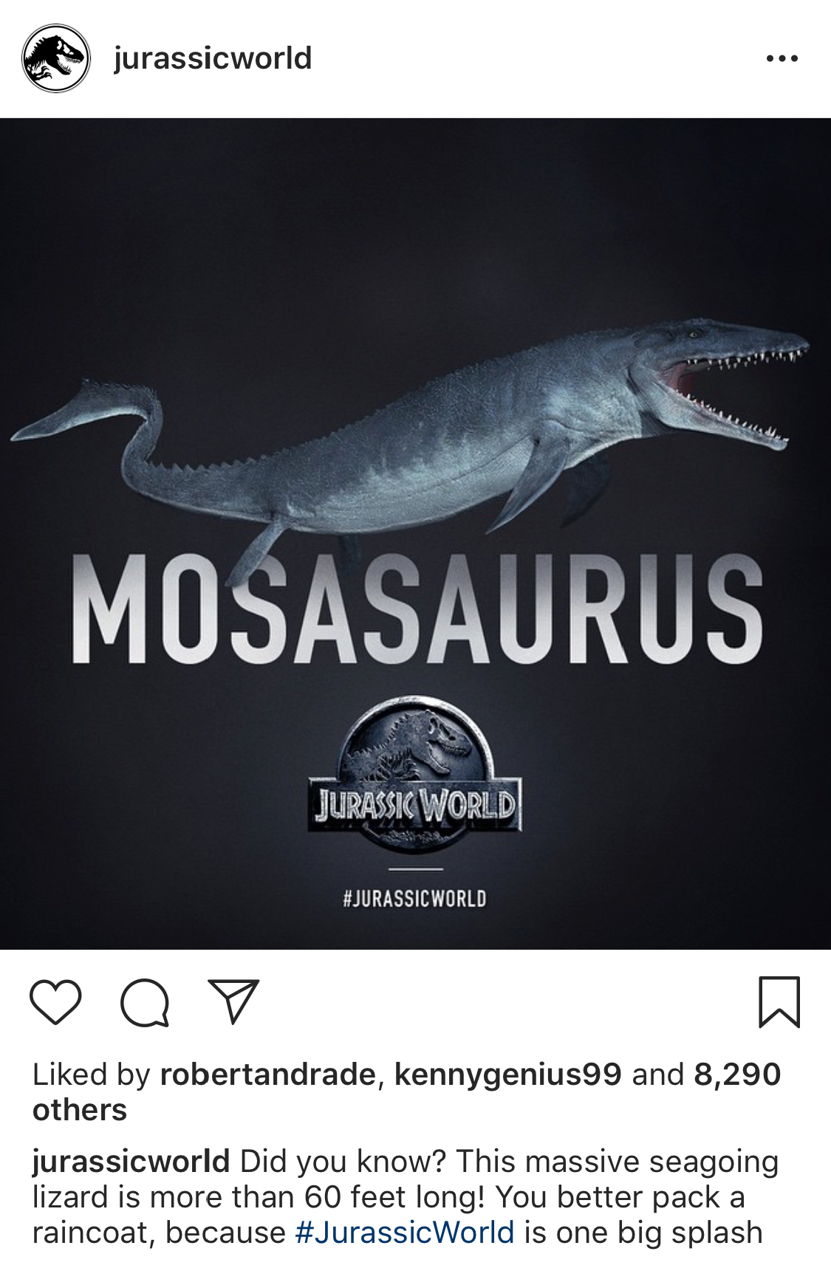This screenshot has width=831, height=1268.
Task: Save the post with the bookmark icon
Action: [x=779, y=1002]
